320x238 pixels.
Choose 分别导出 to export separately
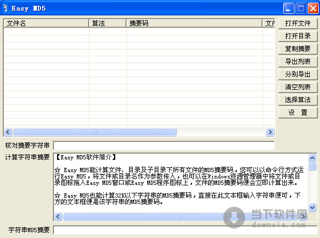click(298, 74)
